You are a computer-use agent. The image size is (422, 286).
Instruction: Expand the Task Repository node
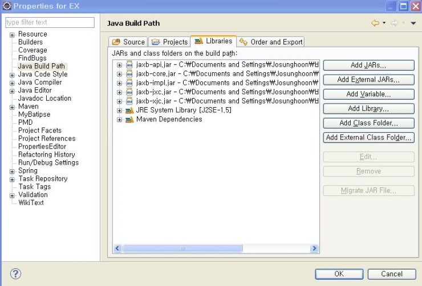[x=12, y=179]
